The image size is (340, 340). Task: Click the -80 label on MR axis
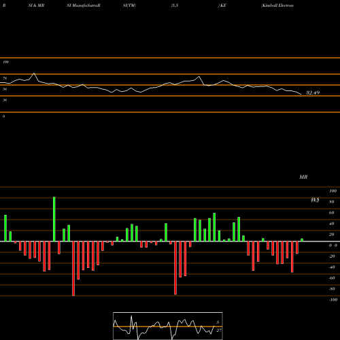pos(332,289)
